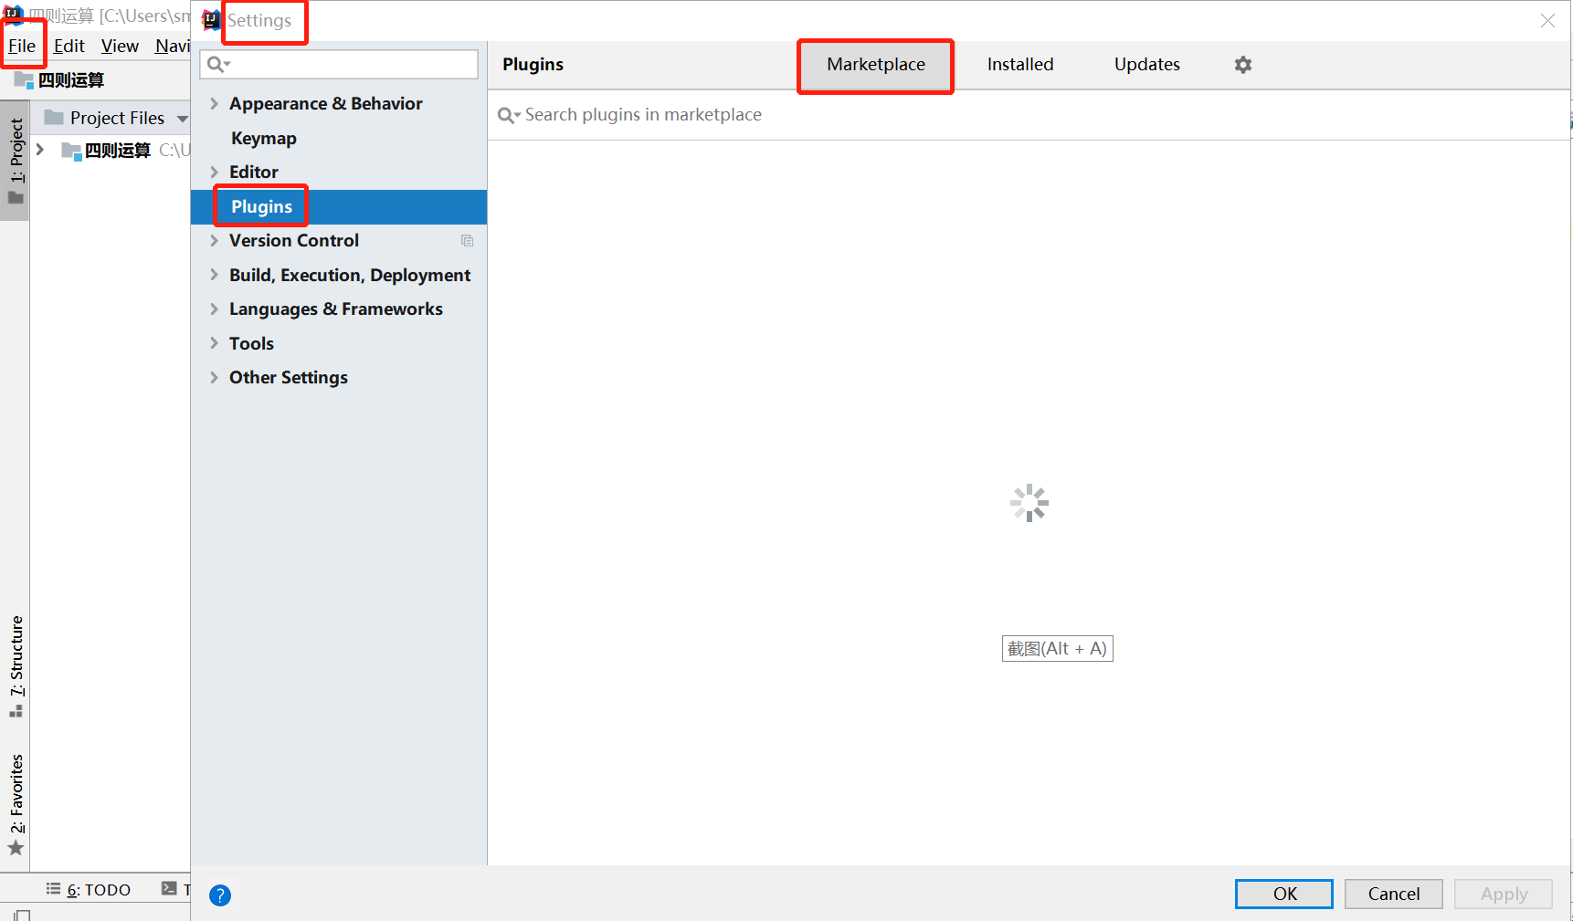This screenshot has height=921, width=1573.
Task: Open the Edit menu
Action: tap(69, 47)
